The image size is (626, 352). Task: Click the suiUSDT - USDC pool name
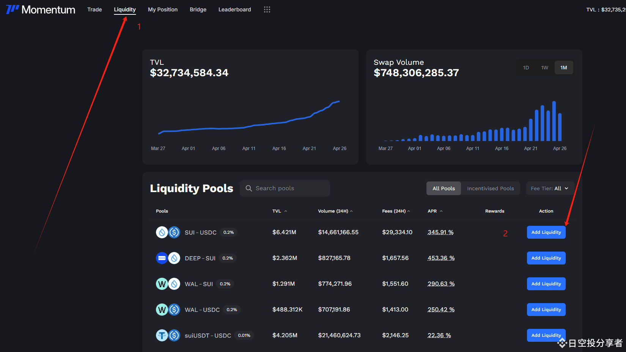click(x=208, y=335)
